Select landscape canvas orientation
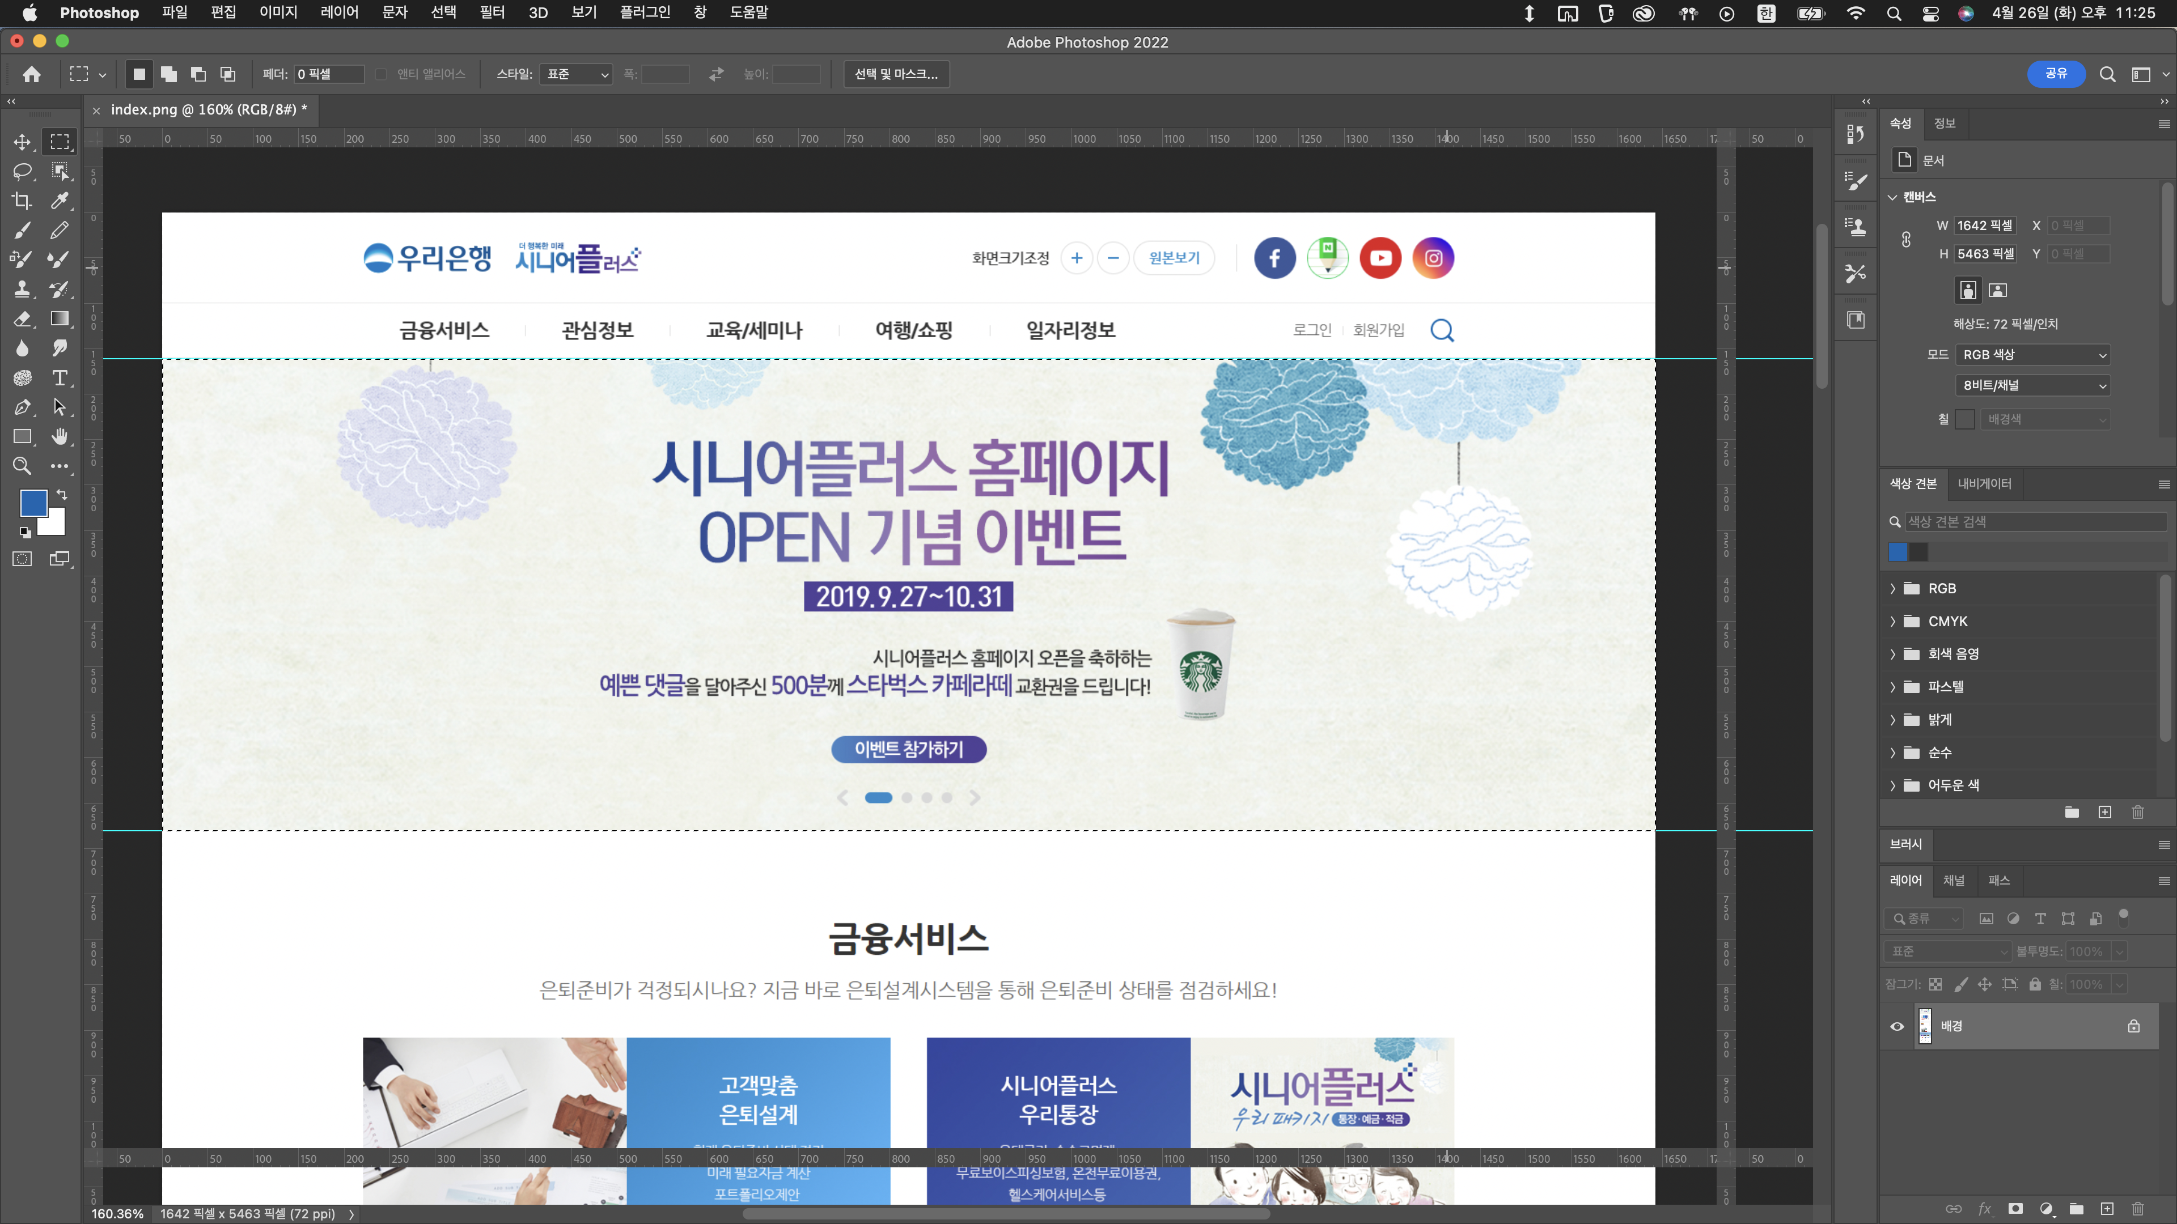Image resolution: width=2177 pixels, height=1224 pixels. (x=1998, y=290)
